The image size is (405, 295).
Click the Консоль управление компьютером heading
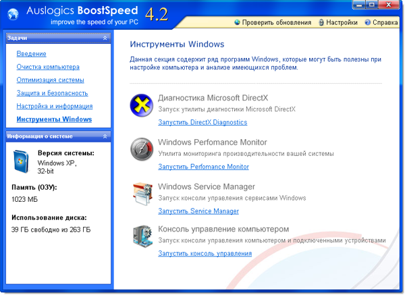(223, 229)
